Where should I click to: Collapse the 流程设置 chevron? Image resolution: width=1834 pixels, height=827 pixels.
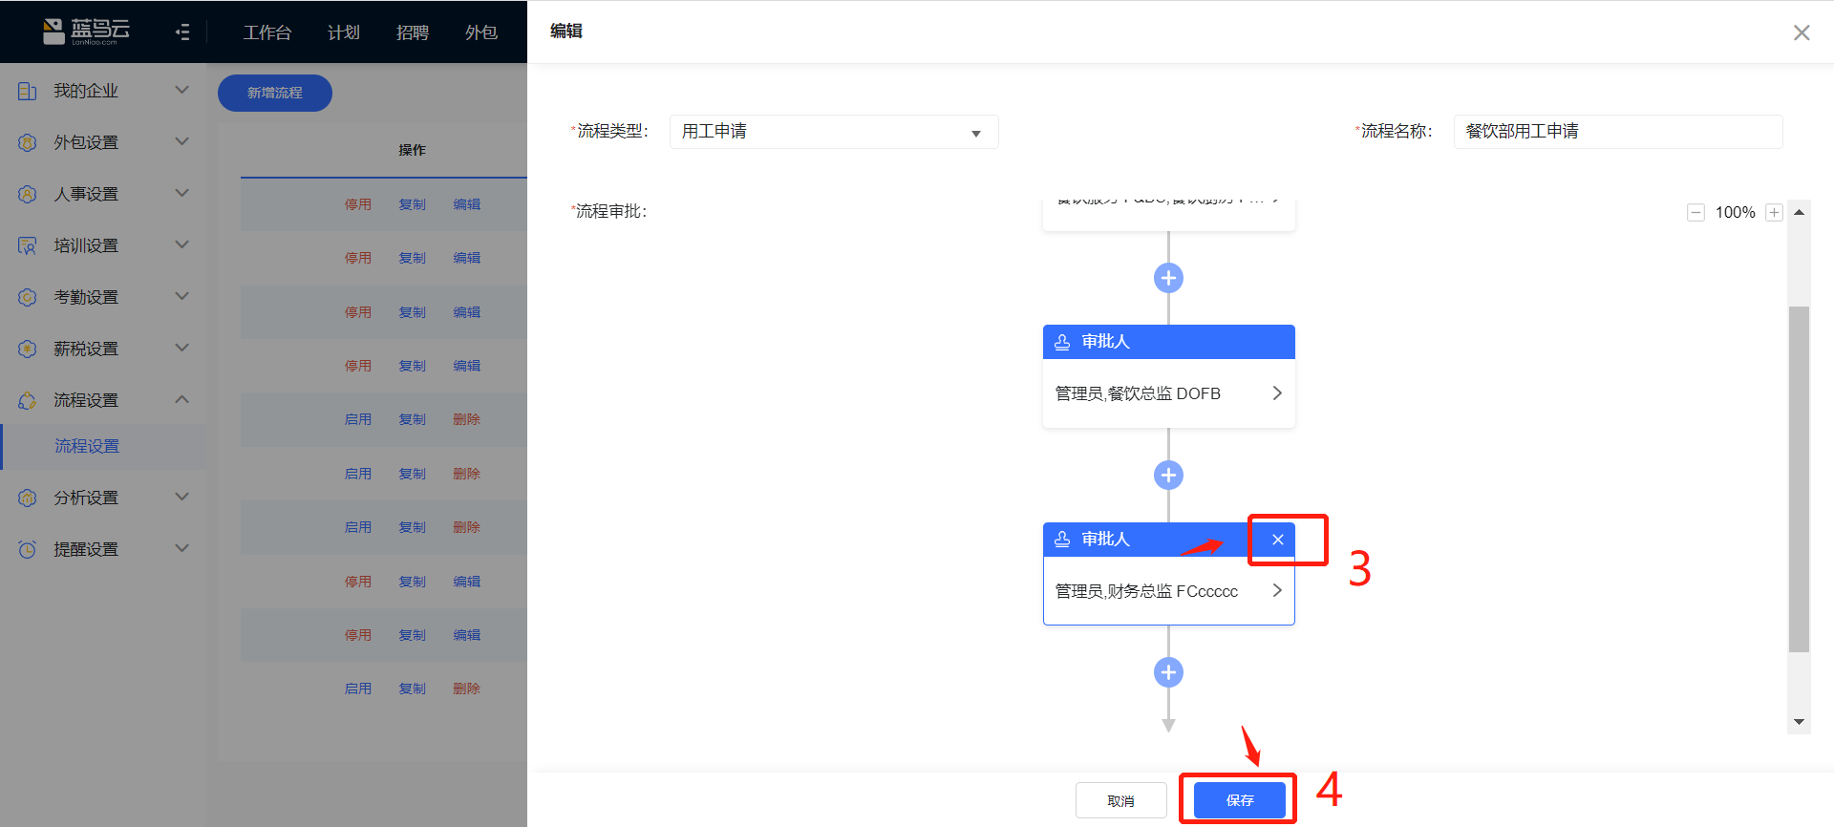(x=181, y=399)
